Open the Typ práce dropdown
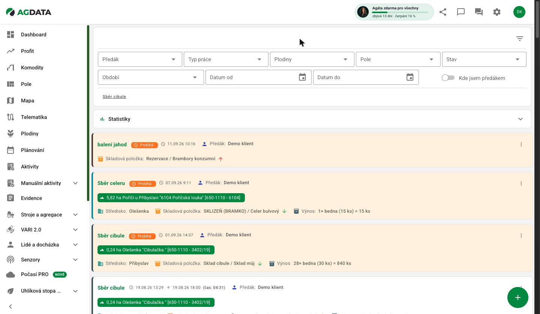This screenshot has height=314, width=540. 226,59
